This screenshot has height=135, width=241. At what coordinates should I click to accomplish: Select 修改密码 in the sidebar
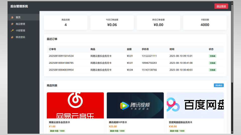pyautogui.click(x=24, y=37)
